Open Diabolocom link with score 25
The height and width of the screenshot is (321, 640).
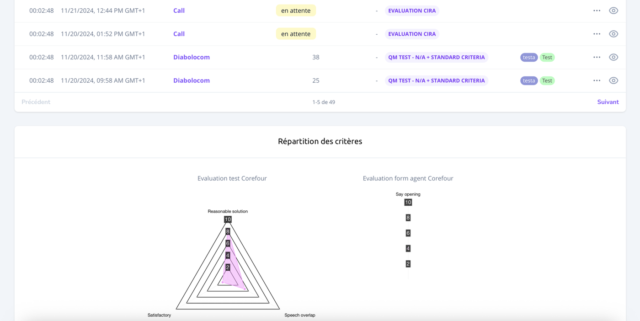pyautogui.click(x=191, y=80)
